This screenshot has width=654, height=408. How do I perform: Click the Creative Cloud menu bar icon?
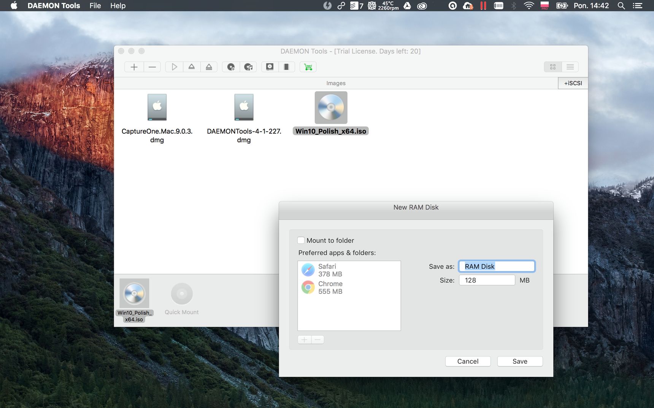tap(422, 6)
